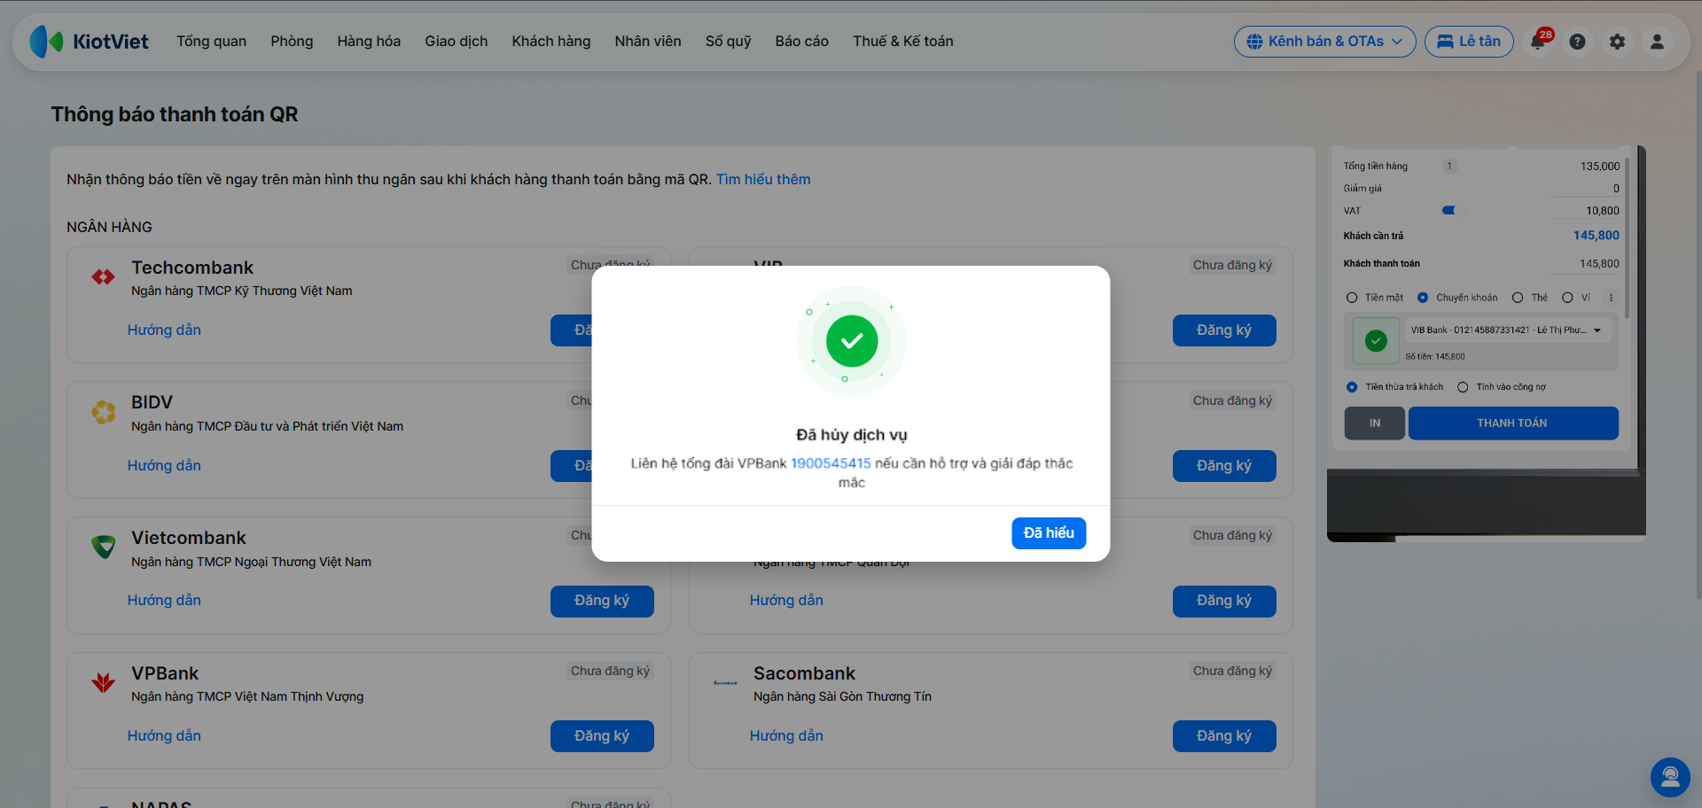The height and width of the screenshot is (808, 1702).
Task: Click the BIDV logo icon
Action: (104, 412)
